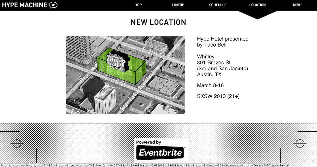Open the LINEUP section
Screen dimensions: 317x167
[178, 5]
